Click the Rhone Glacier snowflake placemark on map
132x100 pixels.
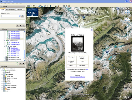[x=118, y=9]
